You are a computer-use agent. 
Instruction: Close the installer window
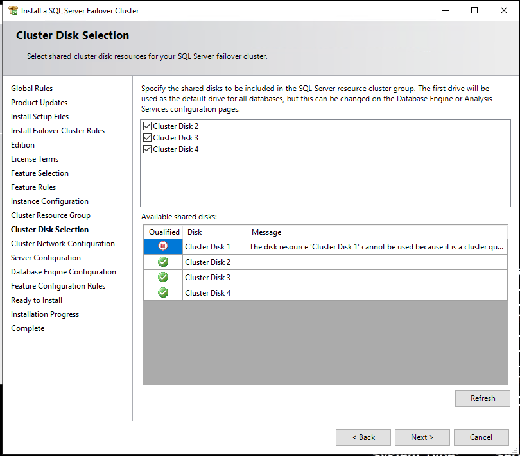504,11
